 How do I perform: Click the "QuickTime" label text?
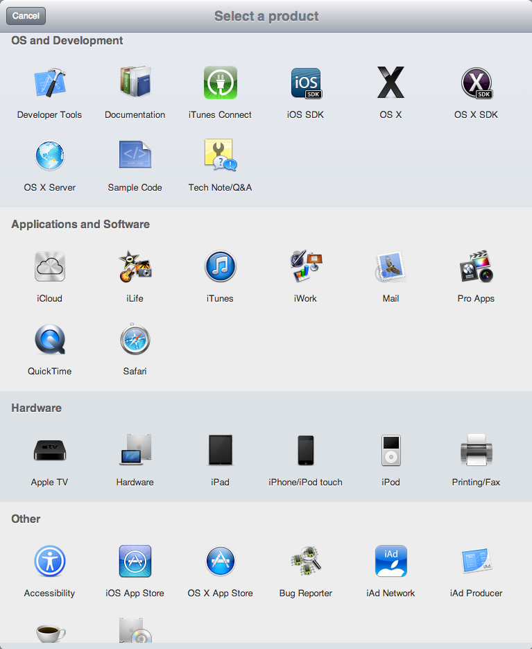tap(50, 372)
